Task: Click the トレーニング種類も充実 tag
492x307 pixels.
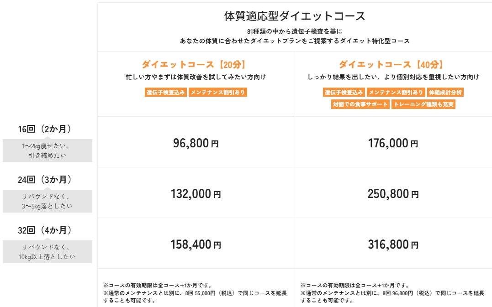Action: (423, 104)
